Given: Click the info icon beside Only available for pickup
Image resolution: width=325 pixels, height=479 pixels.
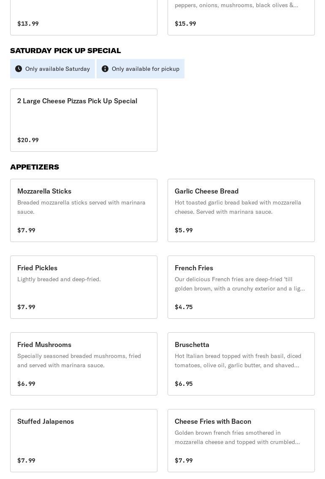Looking at the screenshot, I should click(x=105, y=69).
